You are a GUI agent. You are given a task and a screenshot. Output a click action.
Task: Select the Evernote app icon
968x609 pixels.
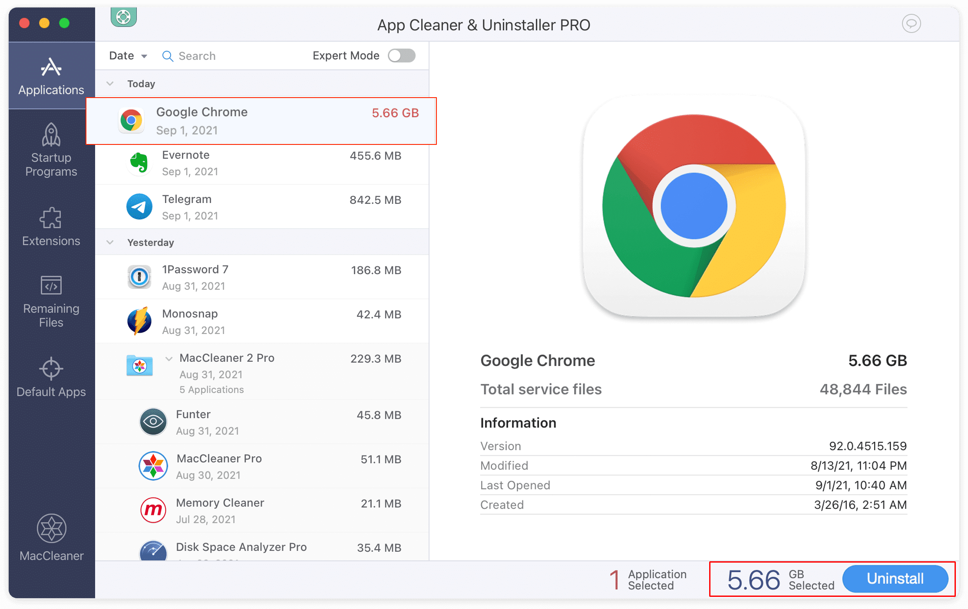pos(139,163)
